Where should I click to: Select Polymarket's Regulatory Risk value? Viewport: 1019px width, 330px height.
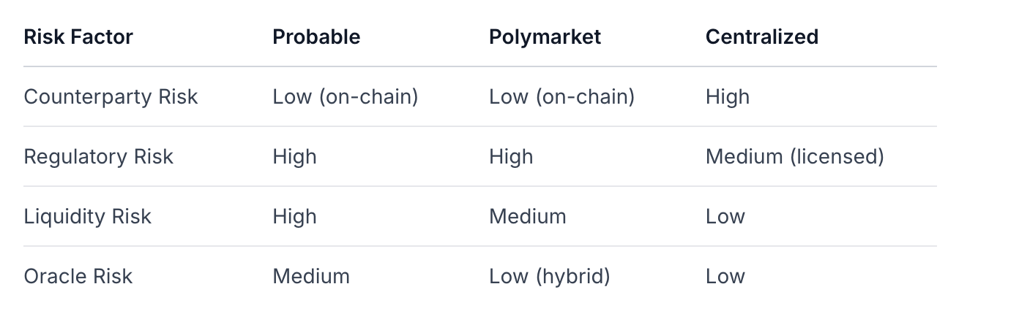pyautogui.click(x=511, y=157)
